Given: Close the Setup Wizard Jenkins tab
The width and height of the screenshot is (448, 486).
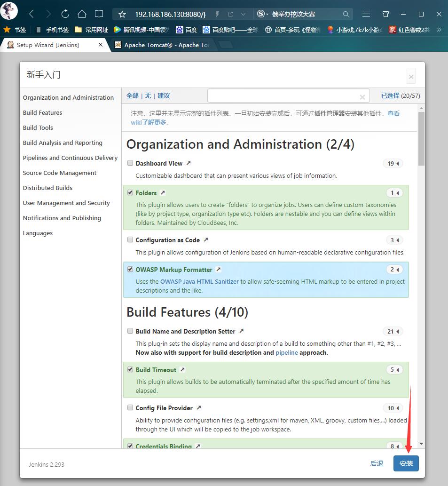Looking at the screenshot, I should point(100,45).
